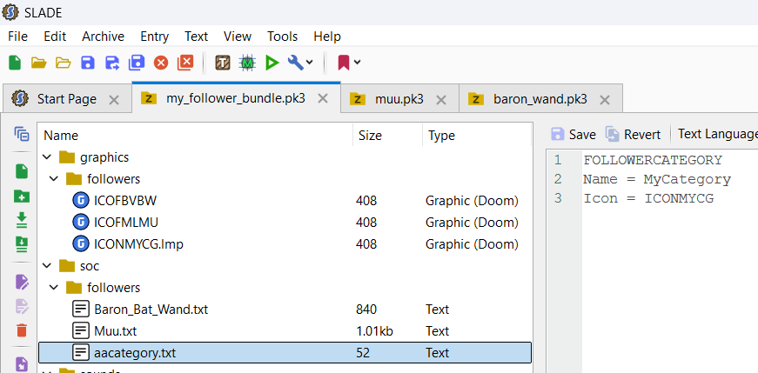Select Baron_Bat_Wand.txt entry

(285, 310)
